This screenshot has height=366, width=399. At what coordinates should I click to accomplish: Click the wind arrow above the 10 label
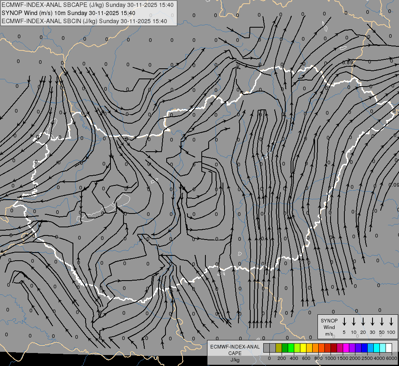(x=354, y=322)
